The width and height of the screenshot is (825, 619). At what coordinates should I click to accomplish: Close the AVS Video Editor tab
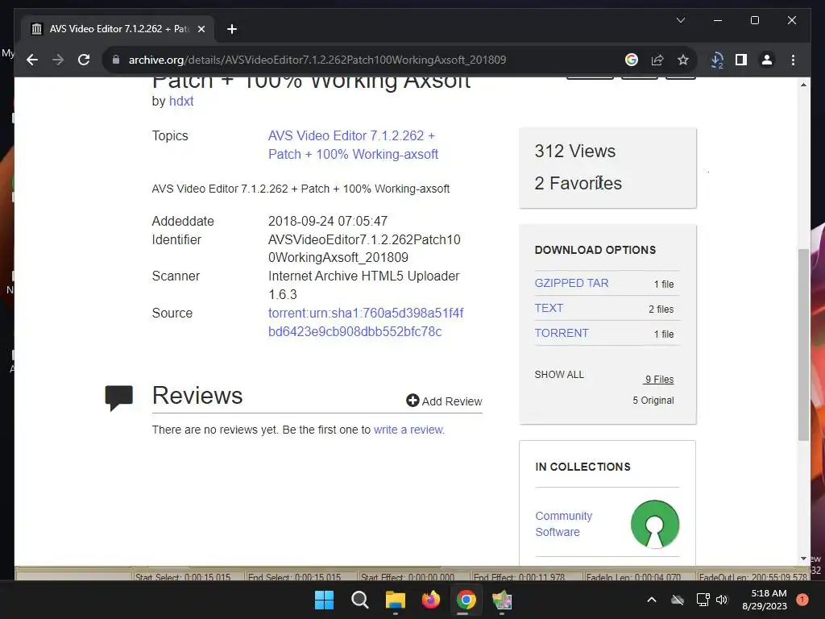point(201,29)
